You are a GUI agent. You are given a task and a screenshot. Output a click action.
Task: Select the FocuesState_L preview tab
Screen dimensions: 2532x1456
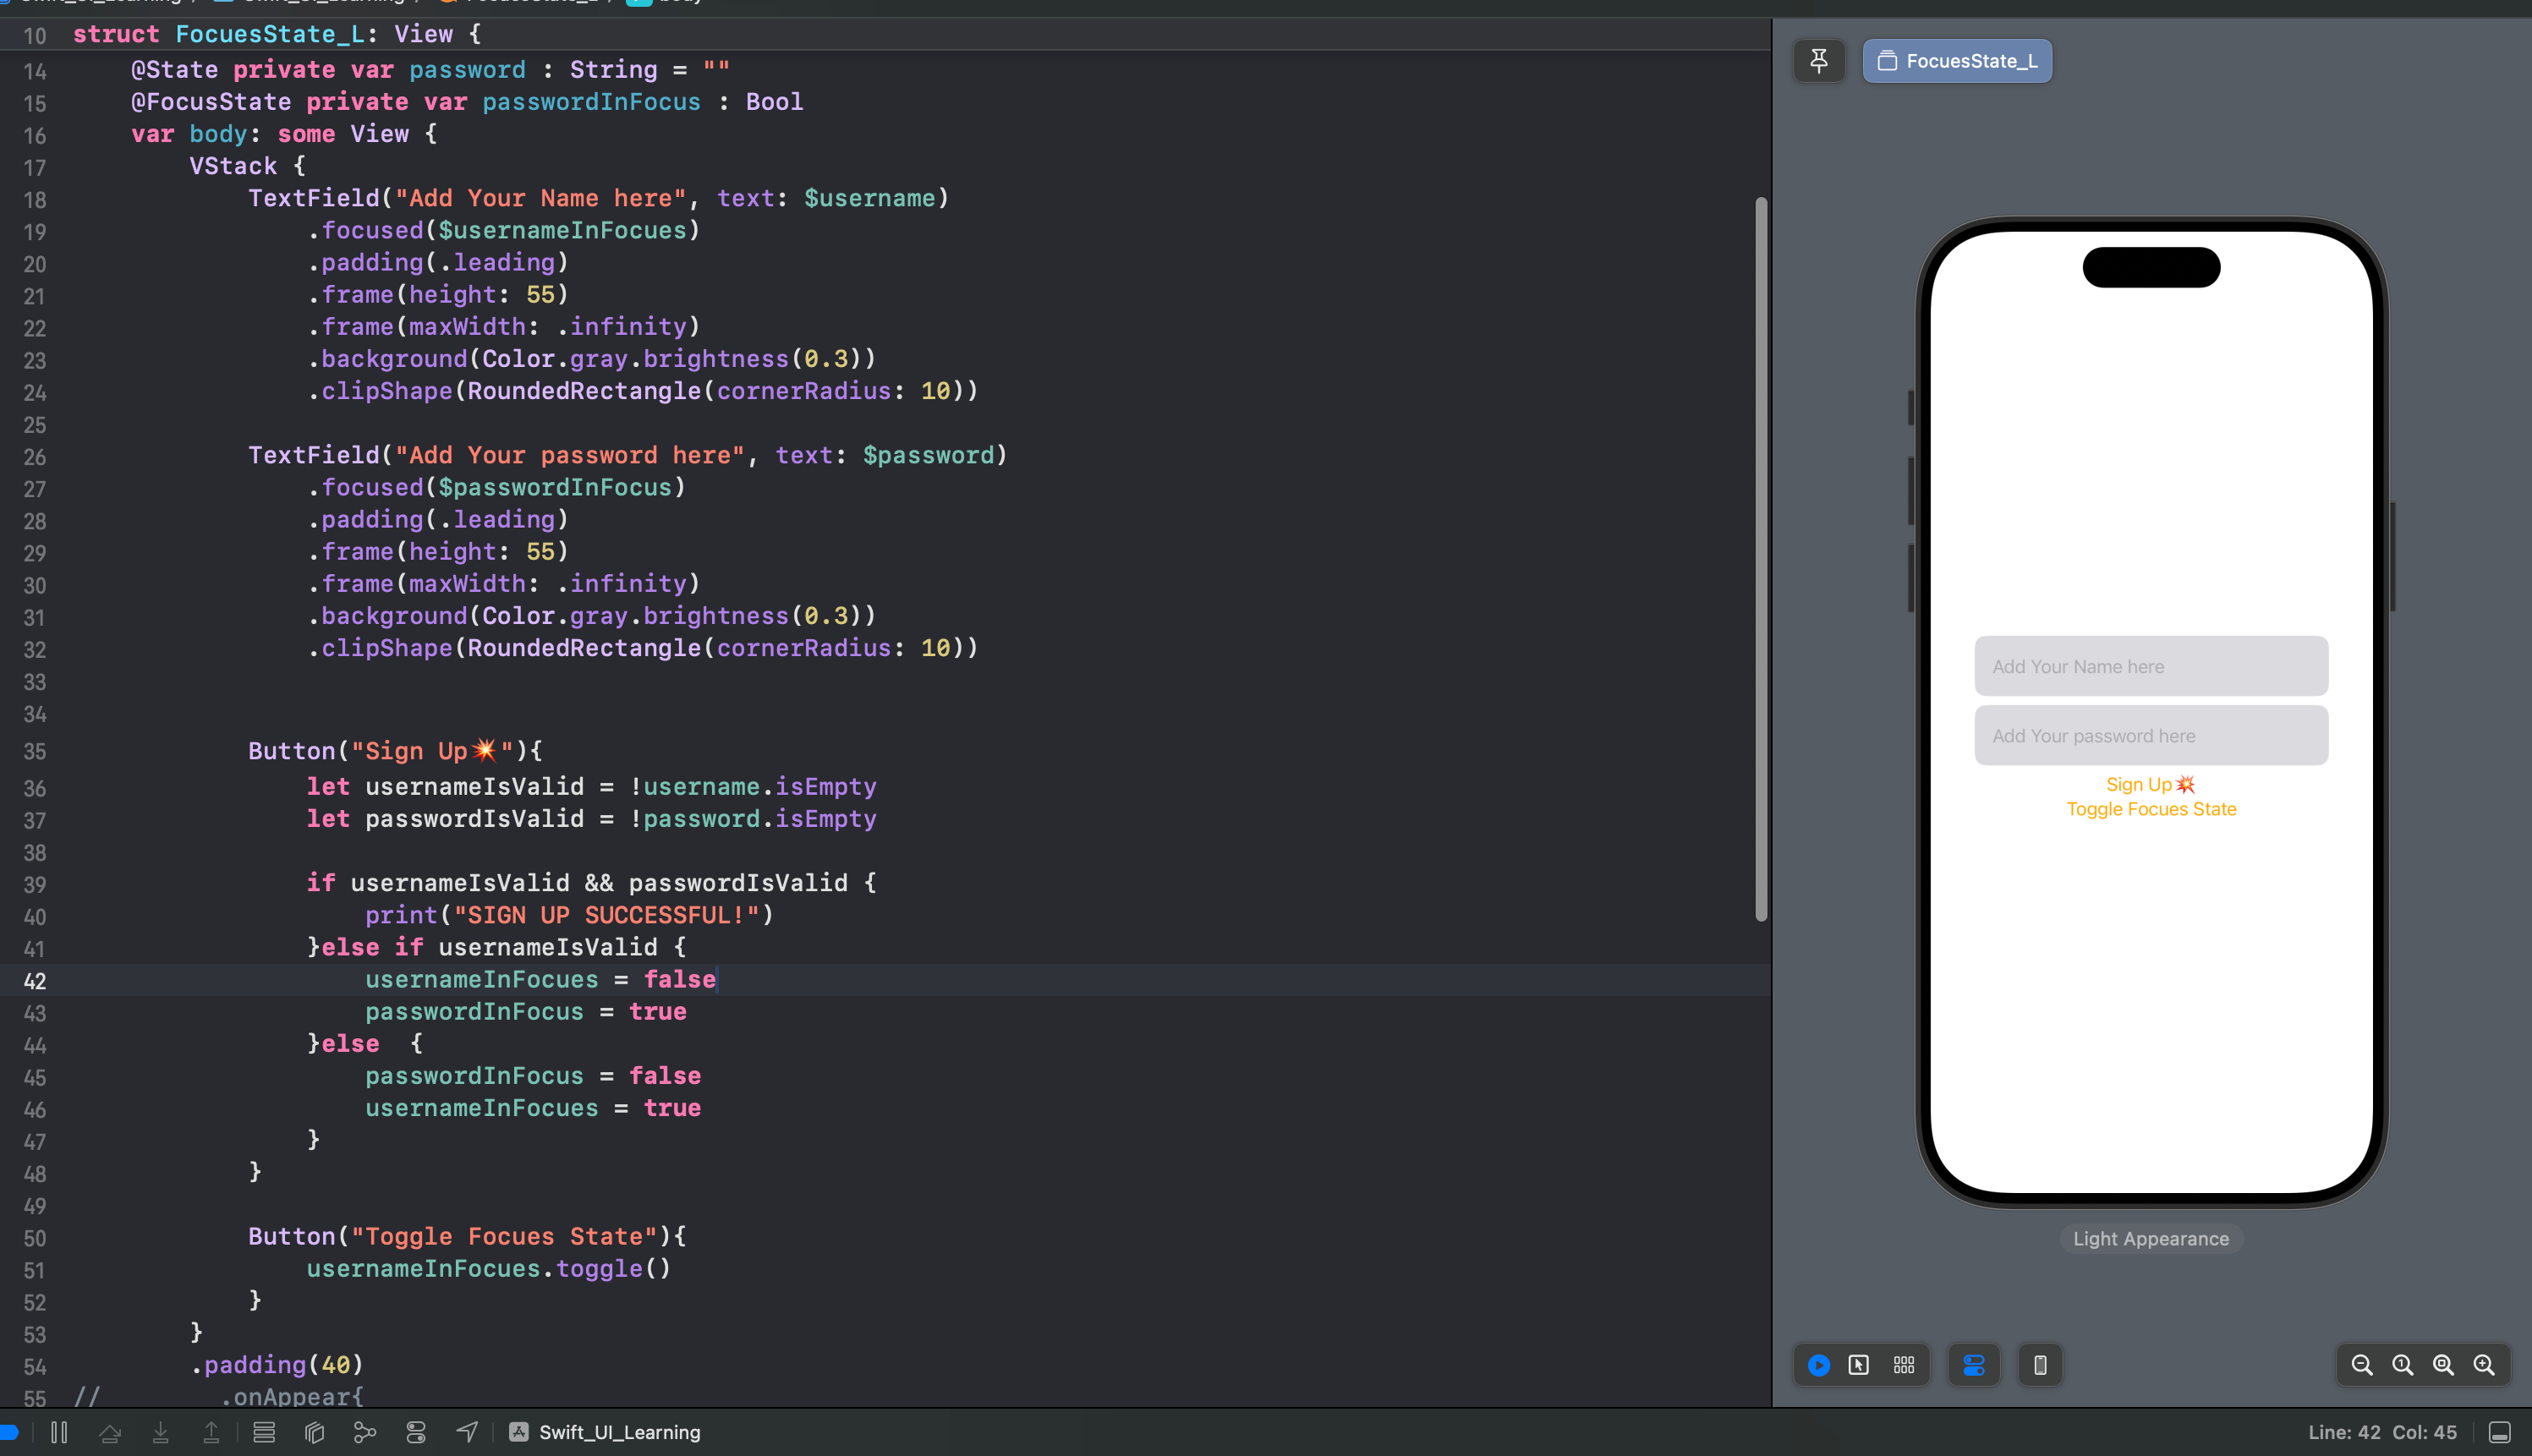(x=1957, y=61)
